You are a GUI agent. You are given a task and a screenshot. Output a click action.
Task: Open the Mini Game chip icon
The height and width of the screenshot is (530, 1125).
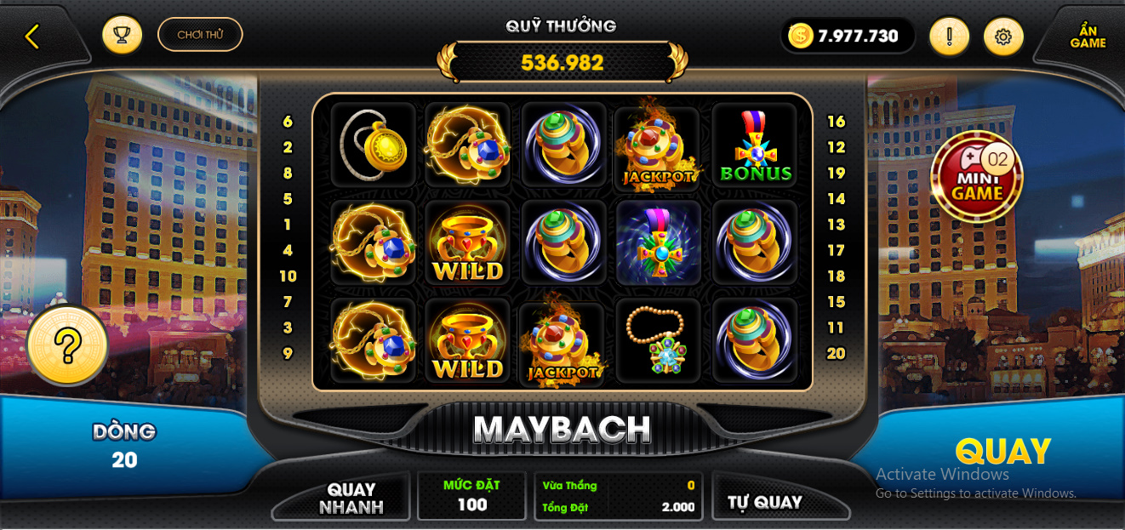coord(976,177)
